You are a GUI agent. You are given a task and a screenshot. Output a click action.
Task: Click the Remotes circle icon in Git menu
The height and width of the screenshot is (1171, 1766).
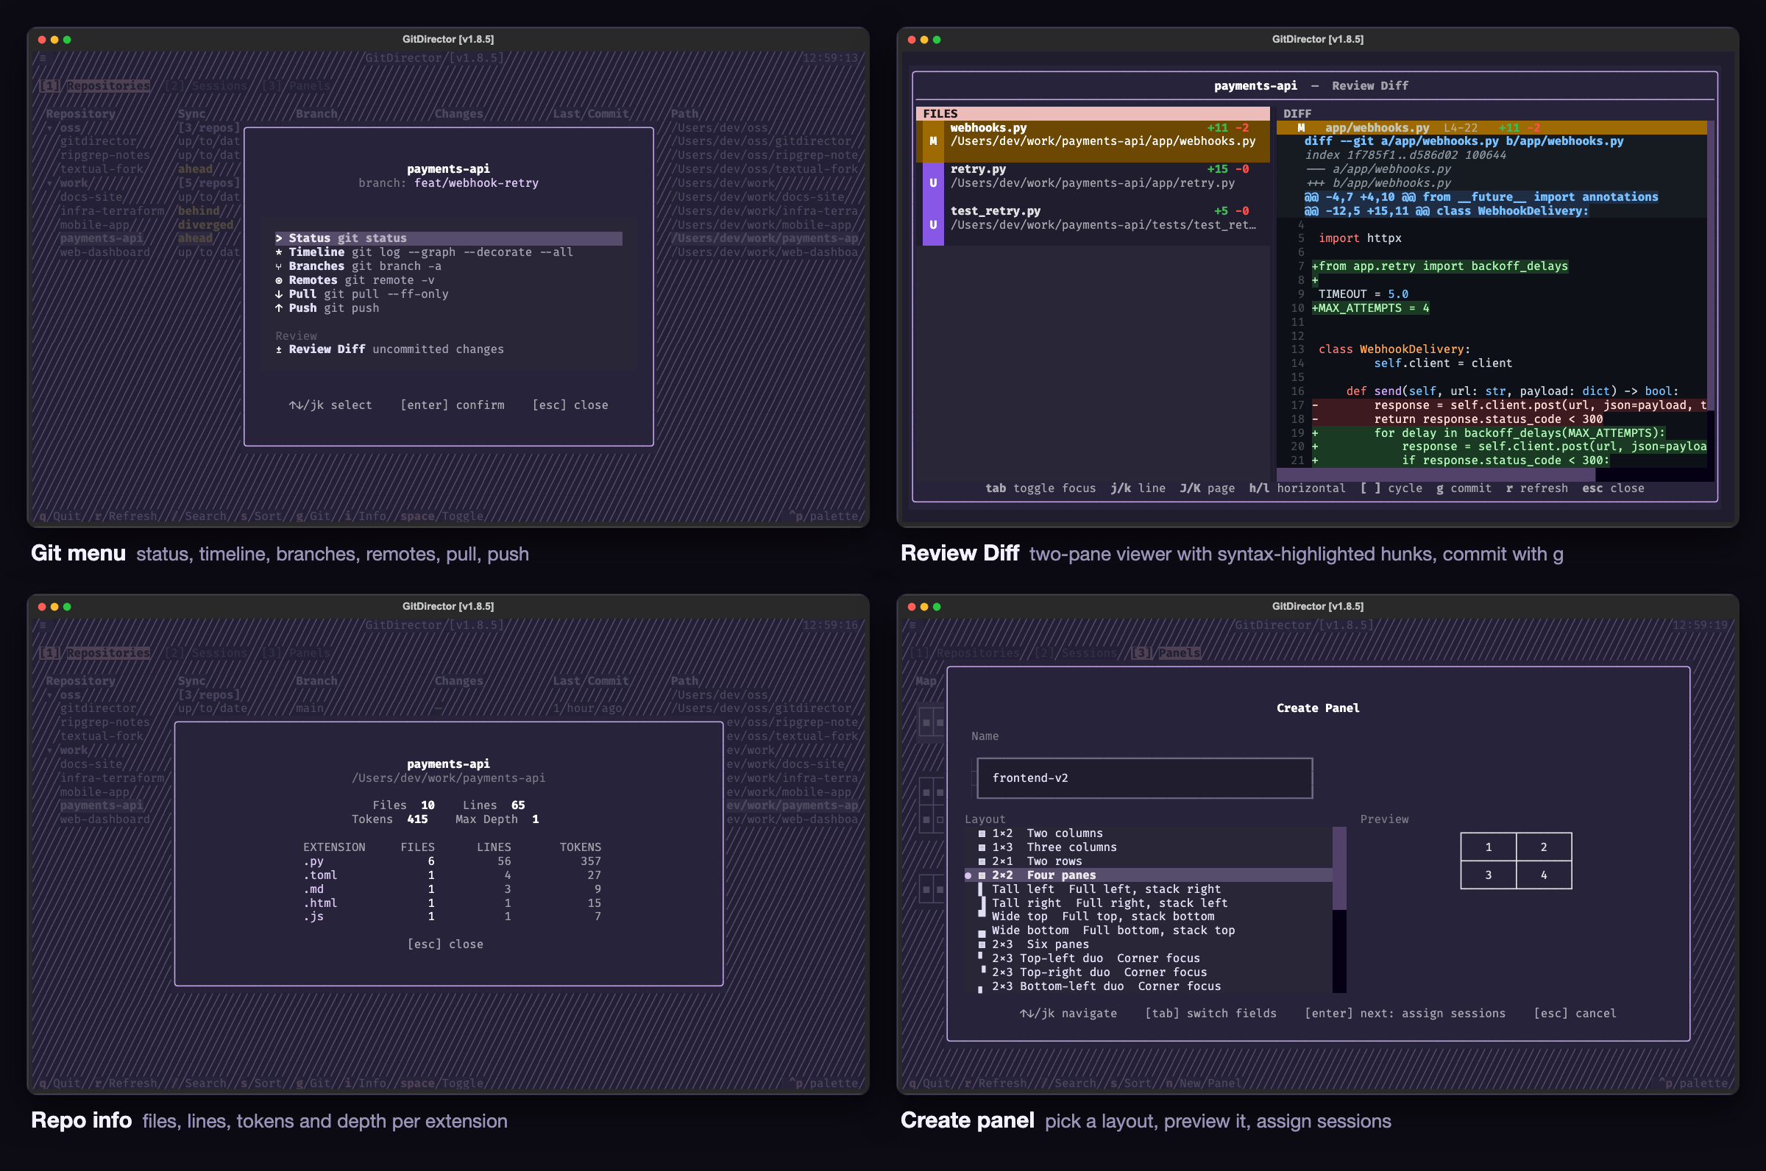tap(279, 281)
